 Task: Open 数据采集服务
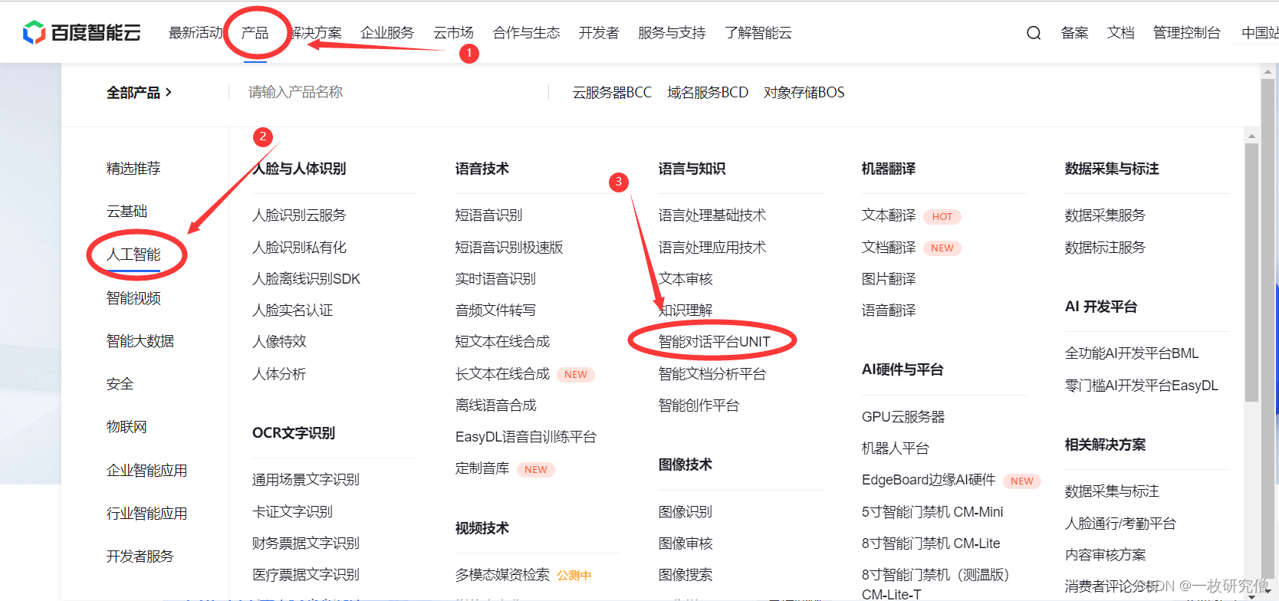coord(1105,215)
